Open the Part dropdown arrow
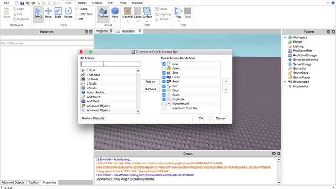The image size is (336, 189). point(115,21)
